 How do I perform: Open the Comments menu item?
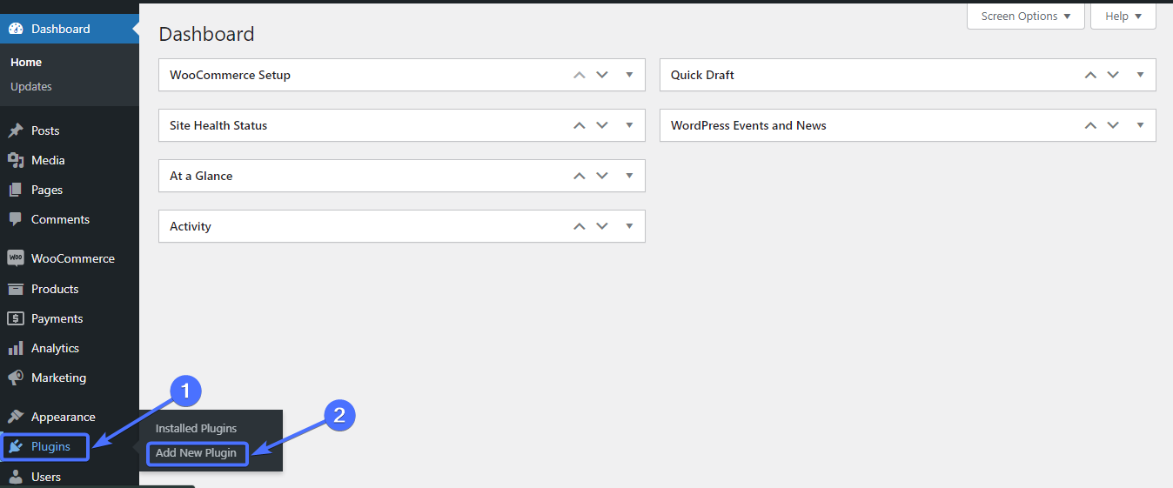coord(70,219)
